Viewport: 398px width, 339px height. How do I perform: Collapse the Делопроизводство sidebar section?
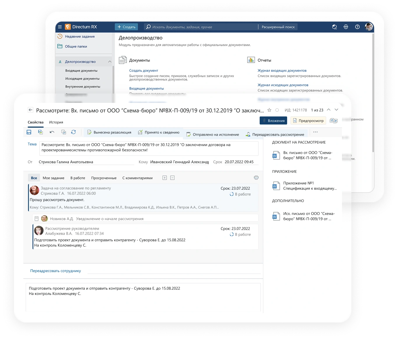pos(110,62)
